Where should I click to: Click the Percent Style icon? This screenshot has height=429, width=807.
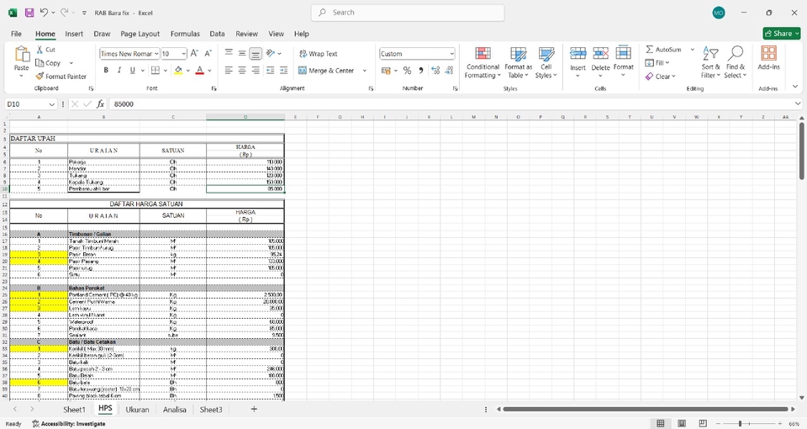407,70
